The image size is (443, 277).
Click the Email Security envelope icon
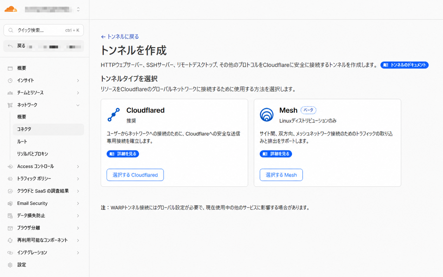10,203
